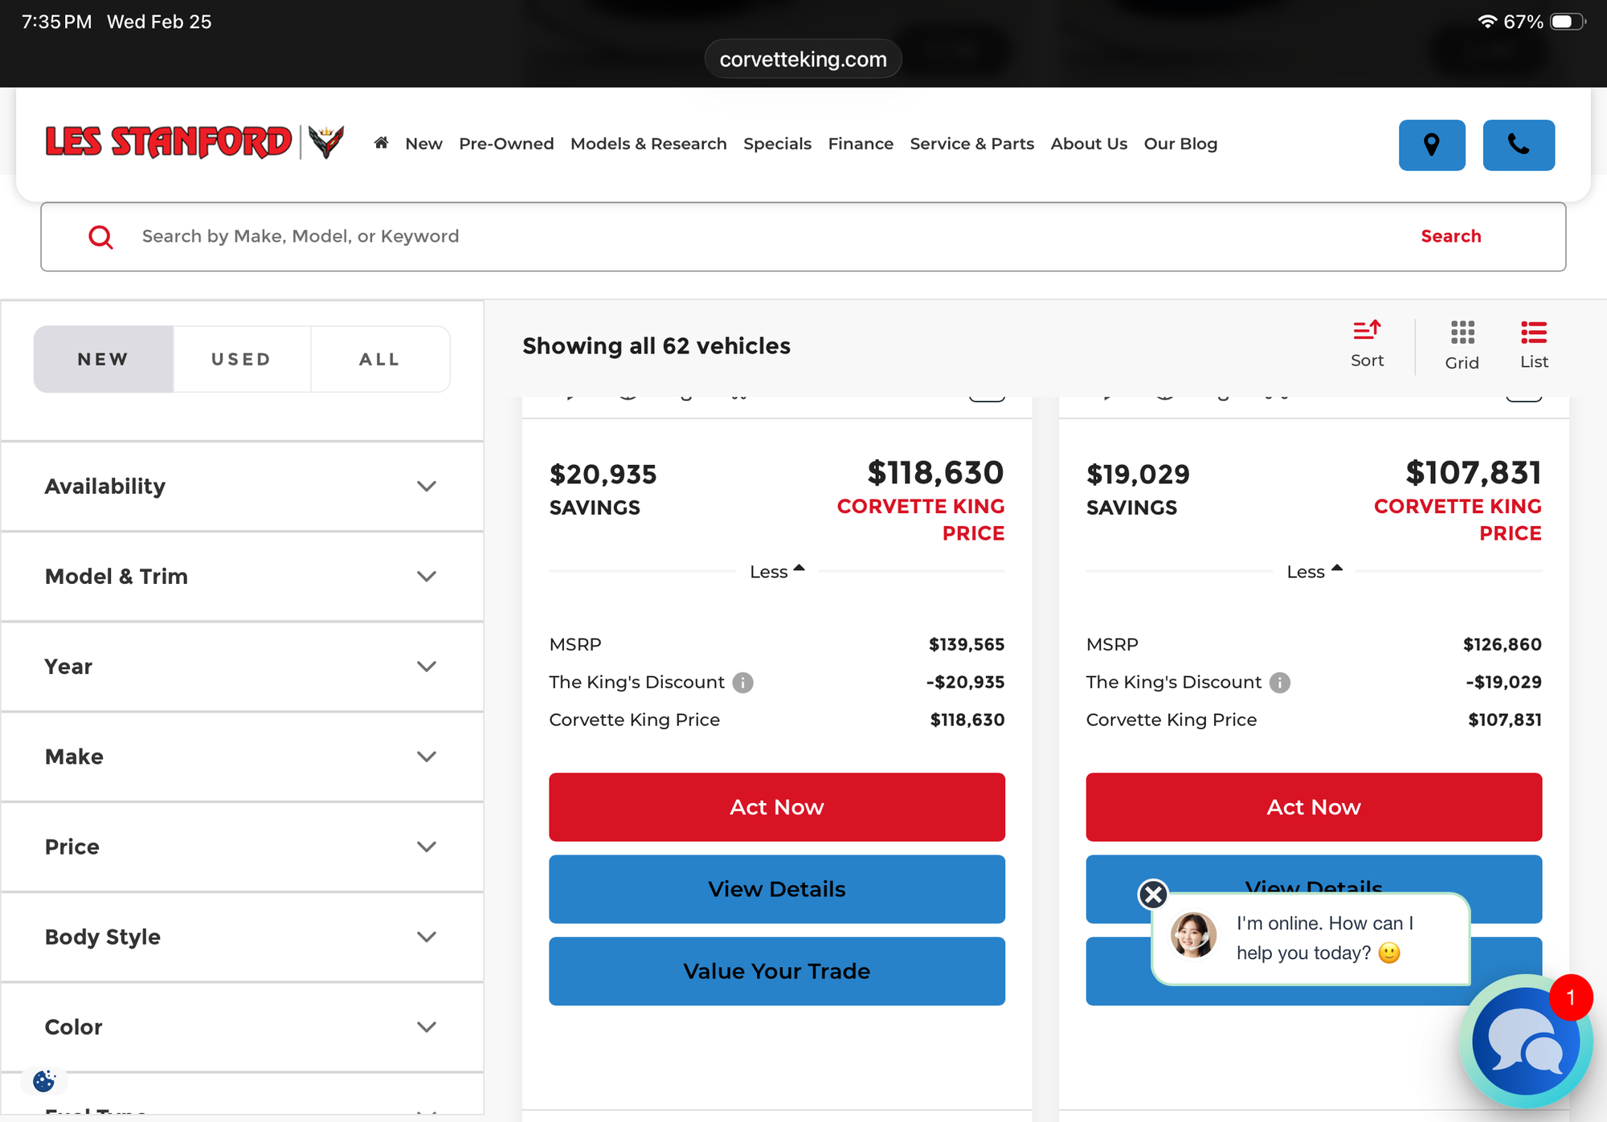Expand the Availability filter
Screen dimensions: 1607x1122
click(x=241, y=487)
